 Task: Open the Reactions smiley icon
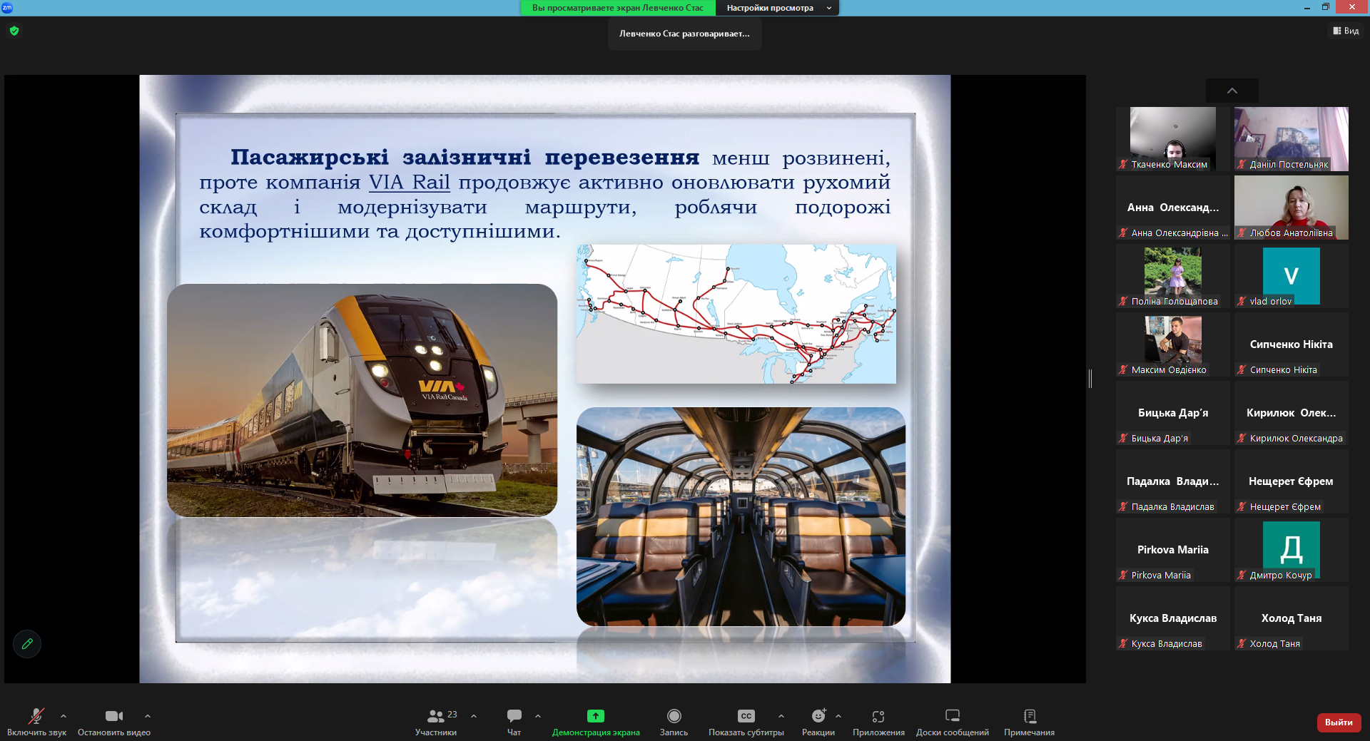click(x=818, y=716)
